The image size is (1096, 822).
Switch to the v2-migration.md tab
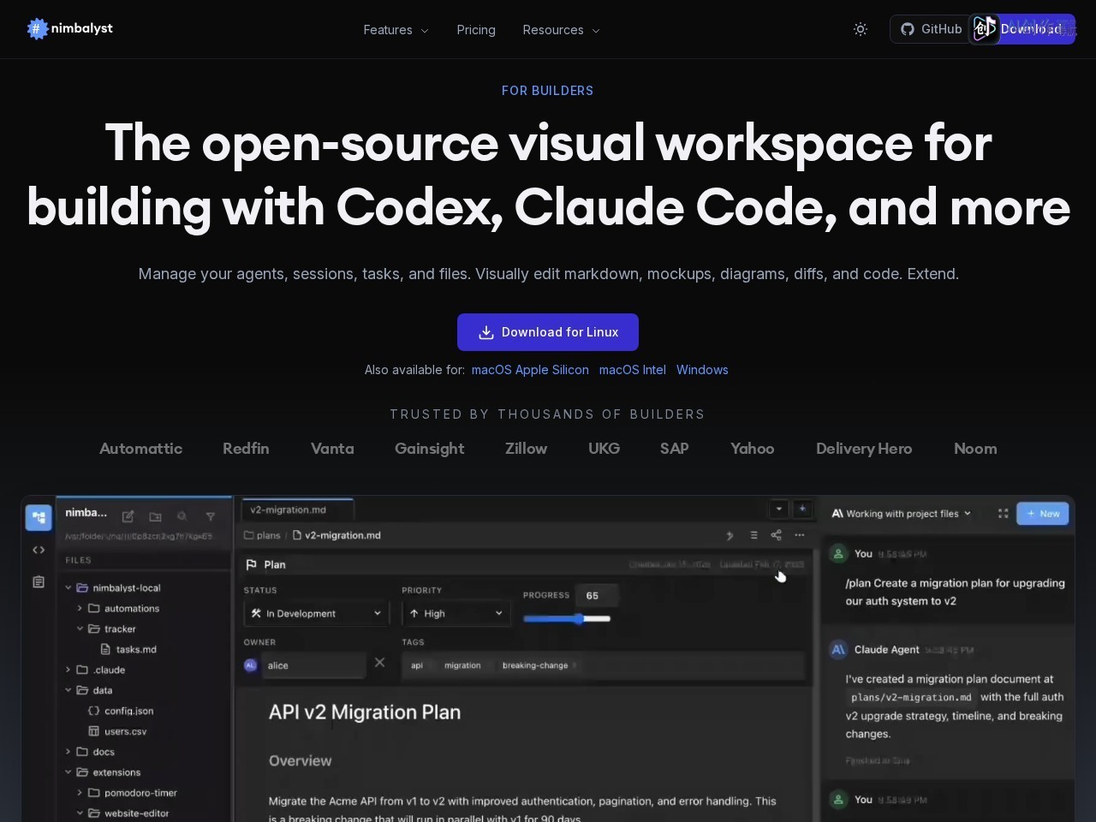tap(297, 510)
